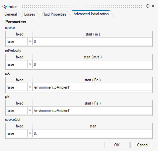Screen dimensions: 158x151
Task: Confirm with the OK button
Action: (117, 145)
